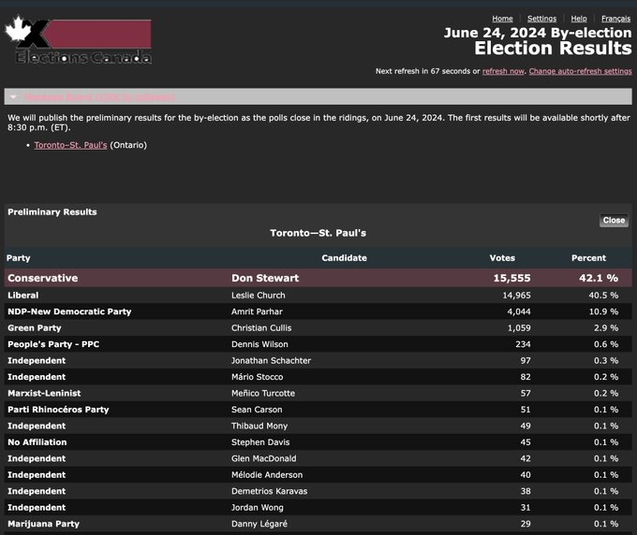Image resolution: width=637 pixels, height=535 pixels.
Task: Select candidate Leslie Church
Action: [x=258, y=296]
